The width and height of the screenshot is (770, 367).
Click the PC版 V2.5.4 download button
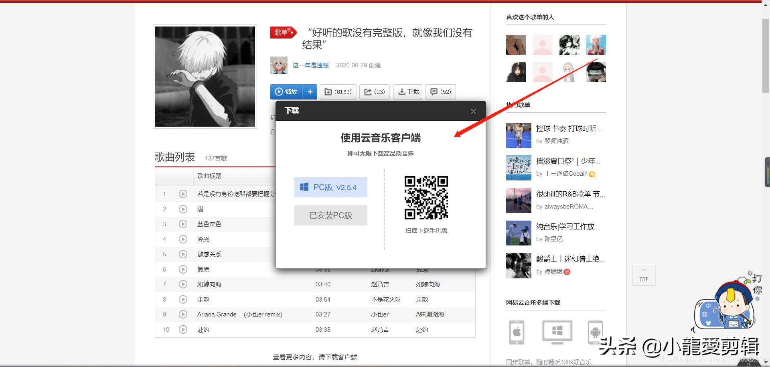click(x=330, y=187)
